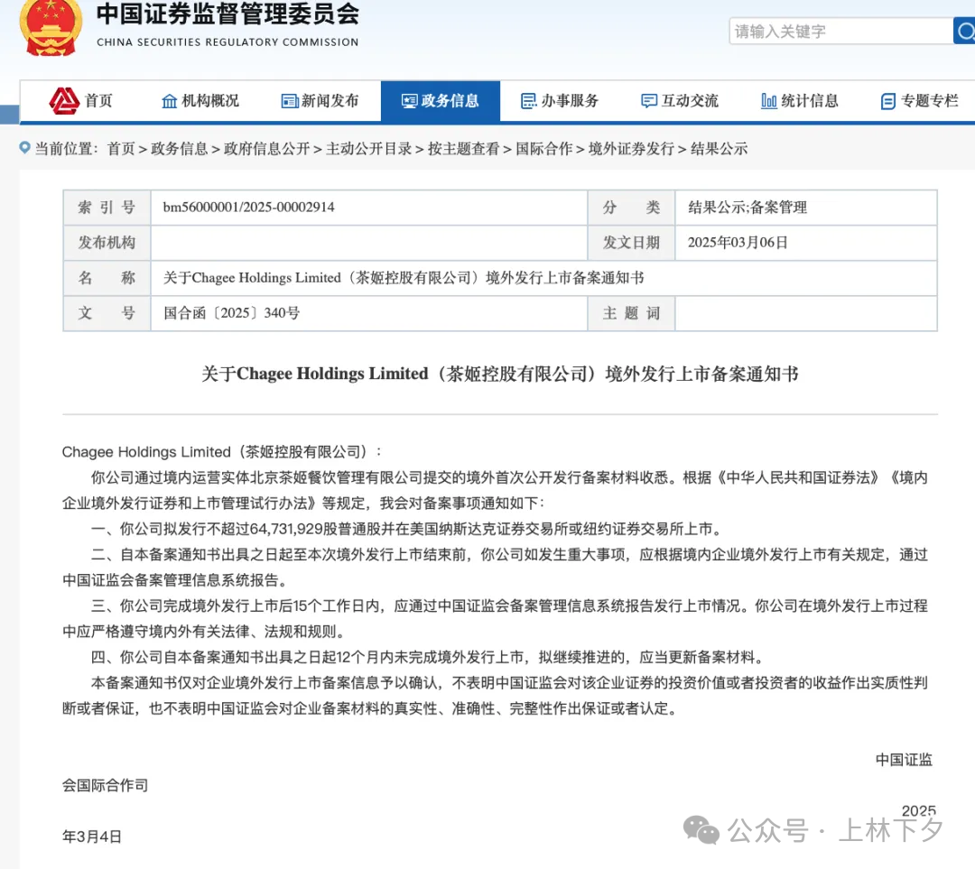Open 结果公示 breadcrumb link
975x869 pixels.
pyautogui.click(x=719, y=149)
